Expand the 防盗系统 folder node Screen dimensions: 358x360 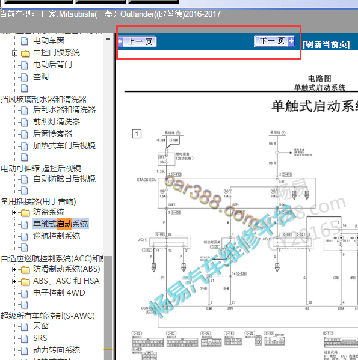click(14, 212)
